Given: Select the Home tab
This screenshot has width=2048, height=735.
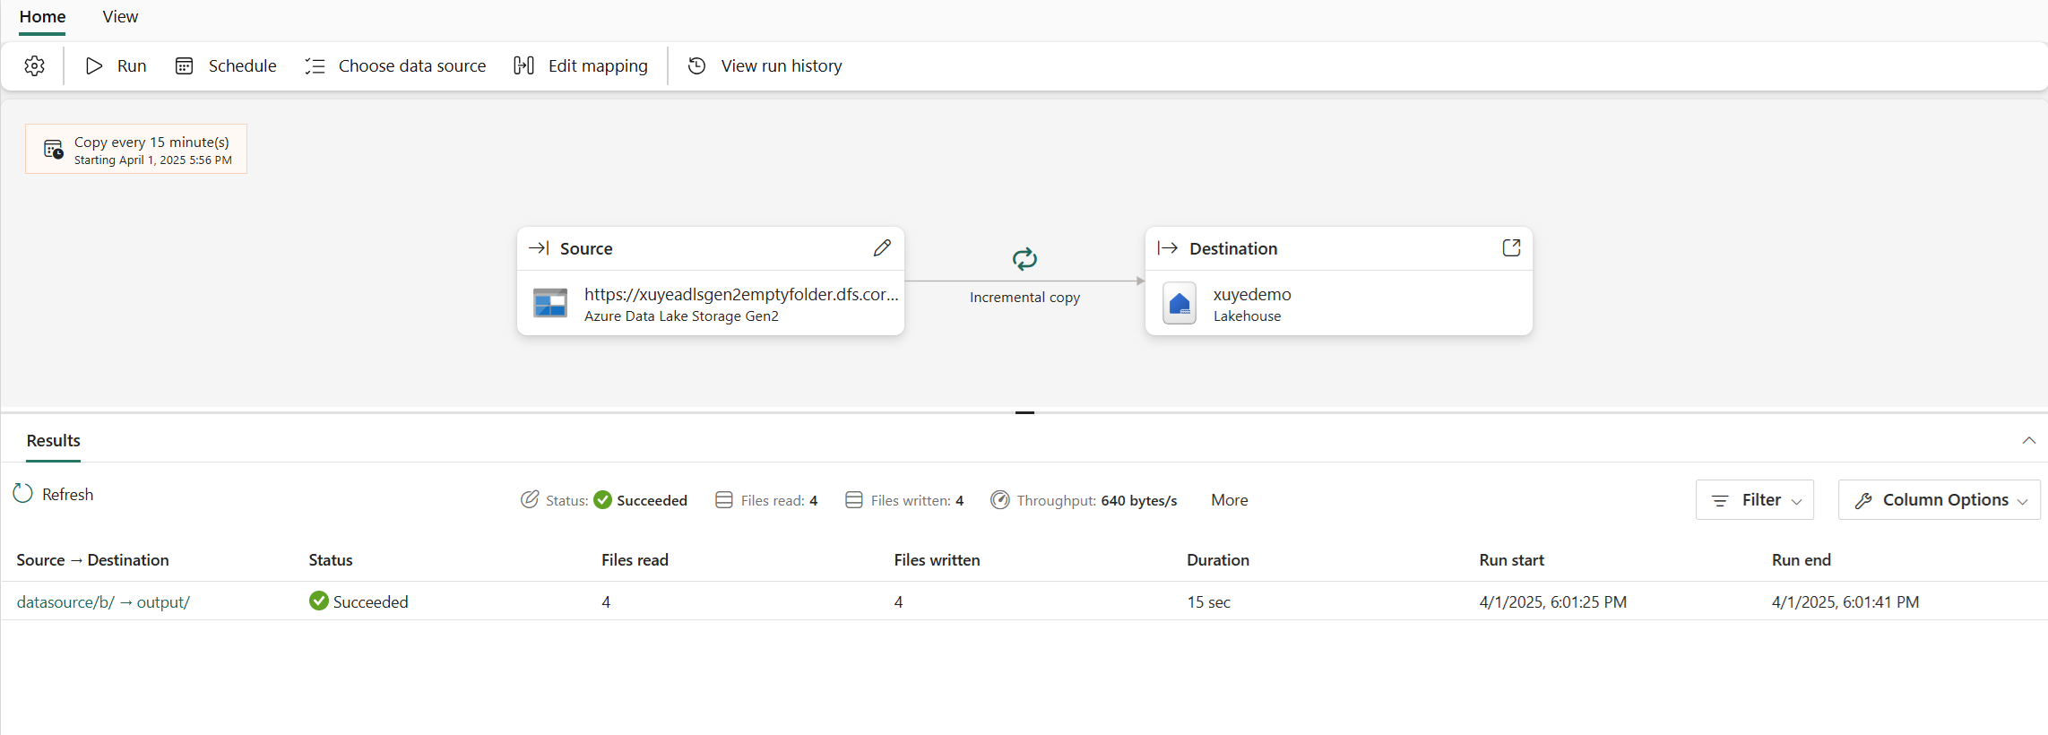Looking at the screenshot, I should tap(43, 17).
